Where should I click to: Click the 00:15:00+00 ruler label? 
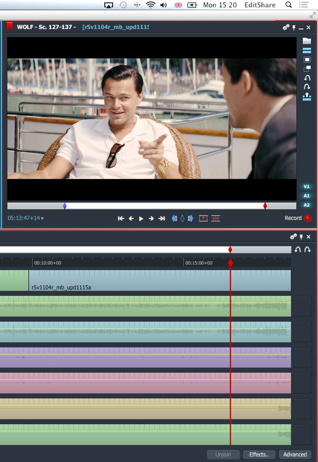199,263
